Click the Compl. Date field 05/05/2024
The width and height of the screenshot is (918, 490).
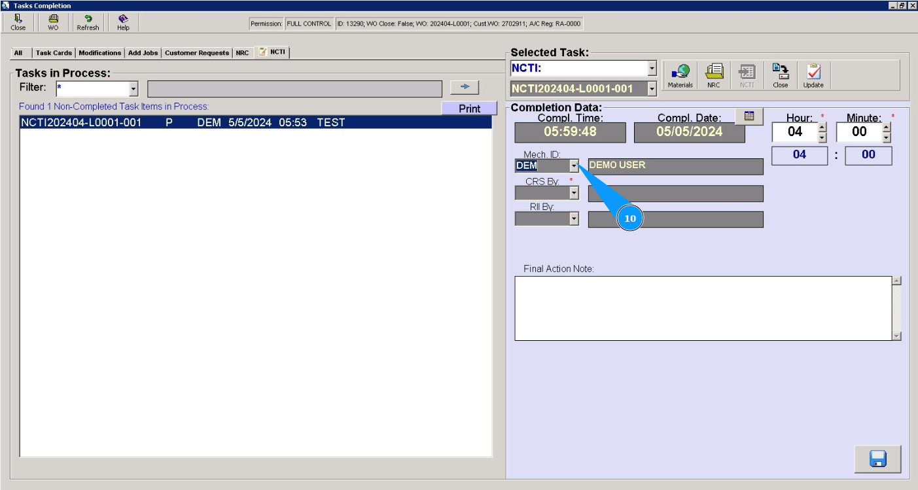(690, 132)
